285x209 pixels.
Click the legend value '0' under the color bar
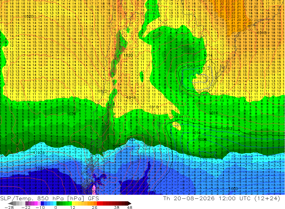(x=56, y=208)
